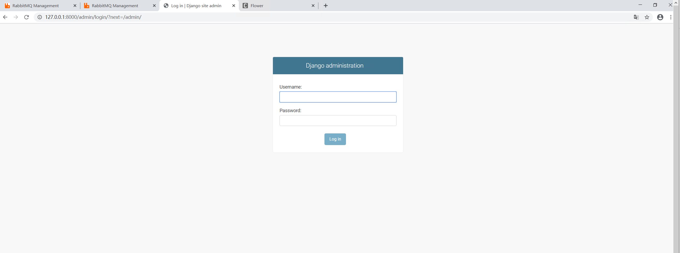Submit the form with Log in button
680x253 pixels.
[x=335, y=139]
